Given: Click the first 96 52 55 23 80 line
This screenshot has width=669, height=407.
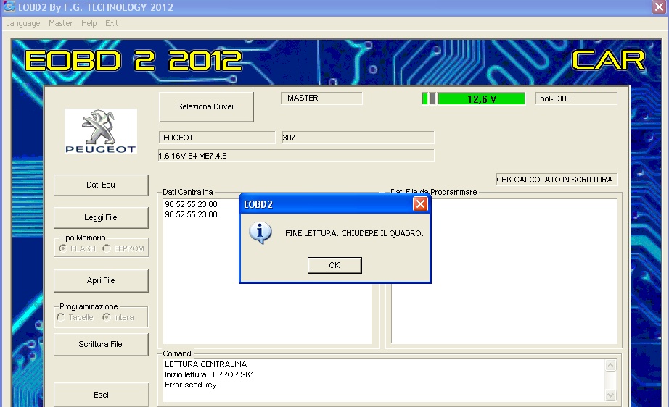Looking at the screenshot, I should (191, 204).
